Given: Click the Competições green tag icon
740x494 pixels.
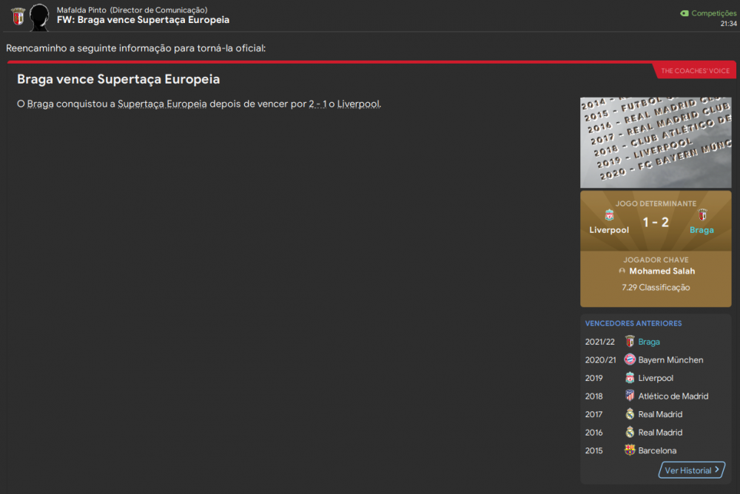Looking at the screenshot, I should 684,13.
